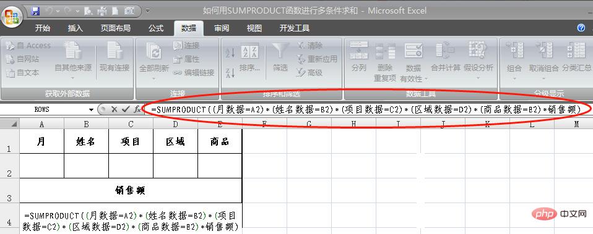Click 数据有效性 validation icon
The height and width of the screenshot is (234, 593).
pos(413,51)
